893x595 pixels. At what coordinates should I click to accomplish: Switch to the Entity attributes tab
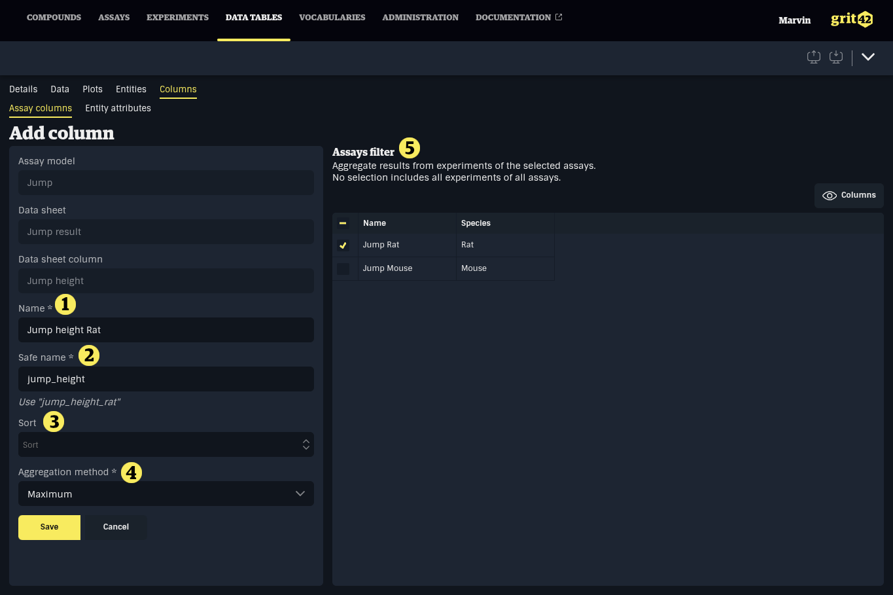[x=118, y=108]
